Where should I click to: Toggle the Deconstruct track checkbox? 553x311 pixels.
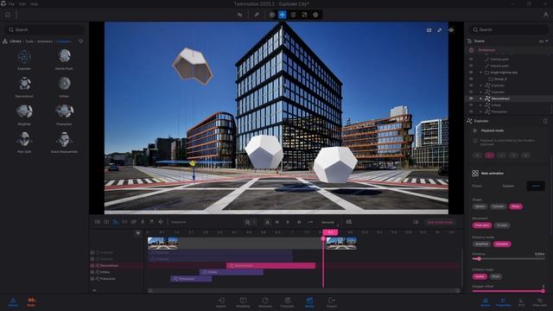[92, 265]
